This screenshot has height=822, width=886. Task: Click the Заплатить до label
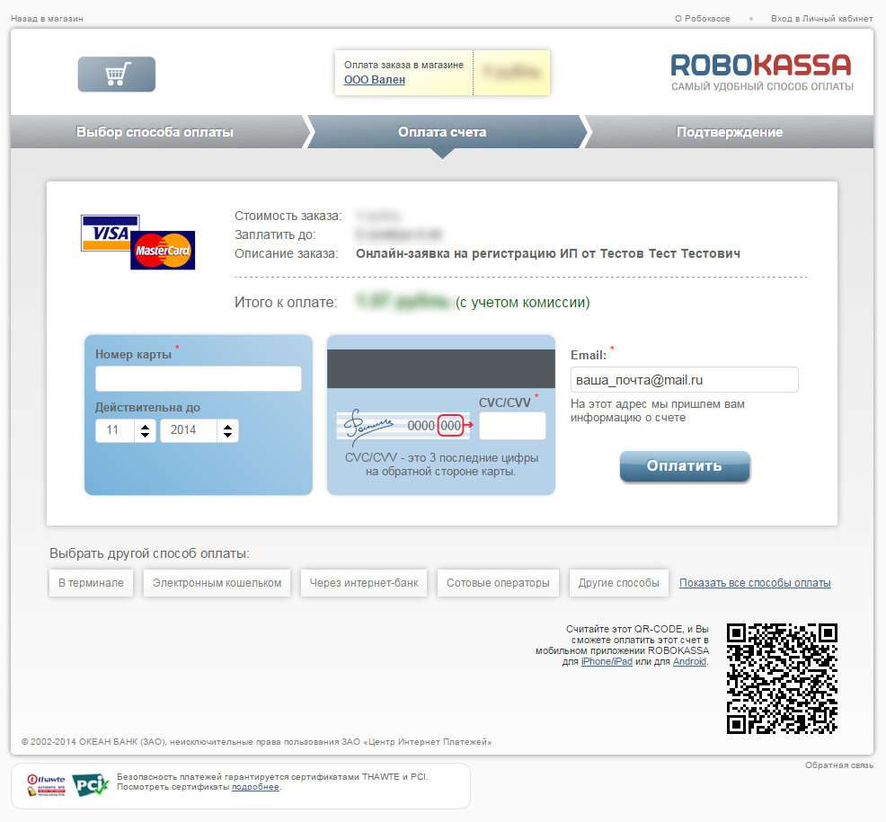tap(275, 234)
